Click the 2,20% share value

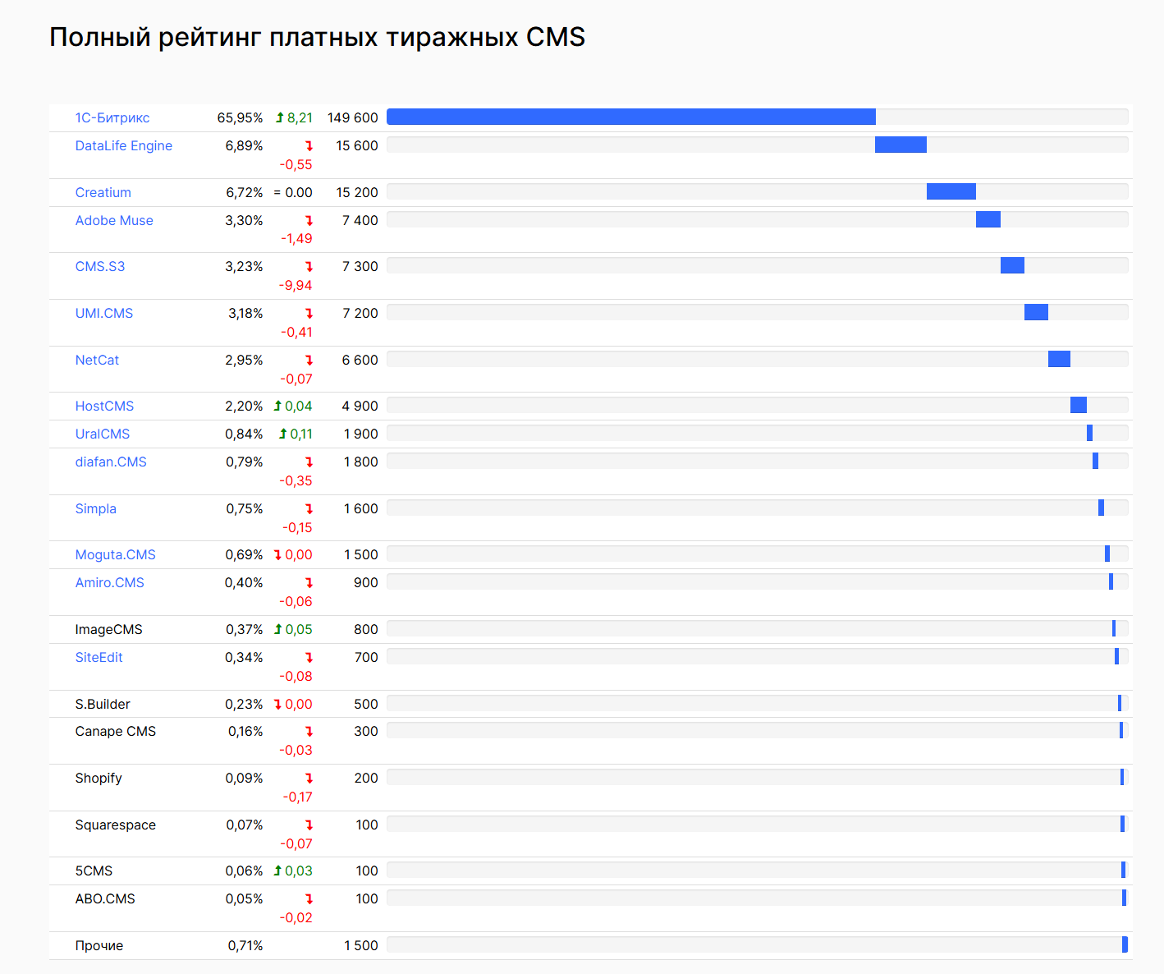[244, 406]
